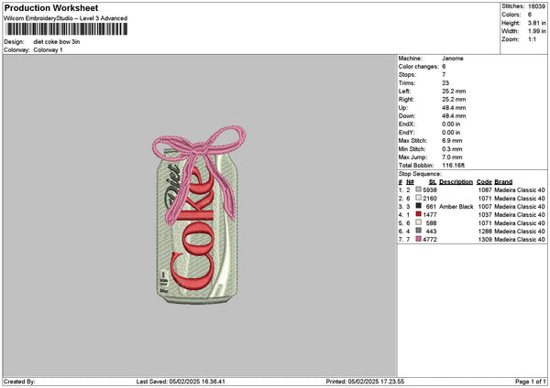Viewport: 550px width, 388px height.
Task: Select the off-white swatch beside 2160 stitches
Action: point(419,198)
